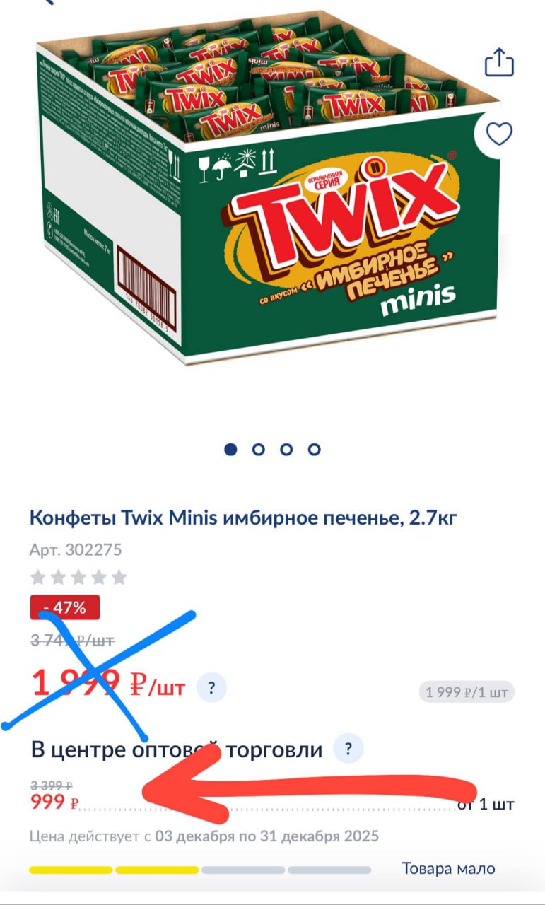The image size is (545, 905).
Task: Switch to the second image carousel dot
Action: [x=258, y=449]
